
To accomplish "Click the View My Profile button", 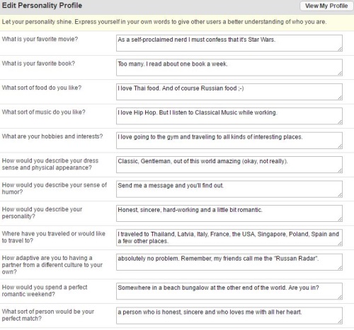I will point(326,6).
